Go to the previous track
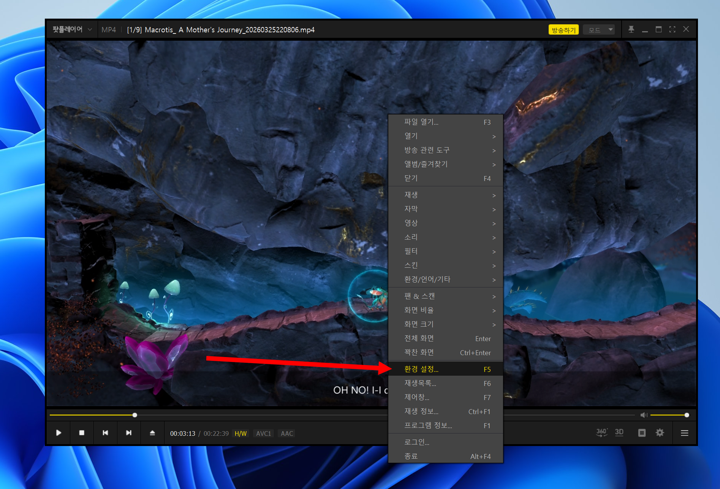 click(105, 433)
